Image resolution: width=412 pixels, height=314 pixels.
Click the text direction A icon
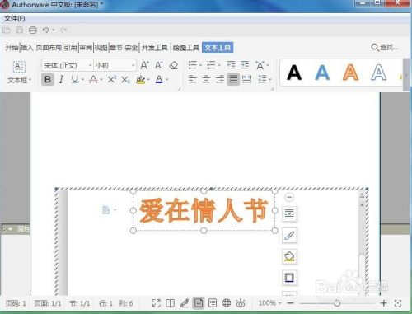click(260, 65)
